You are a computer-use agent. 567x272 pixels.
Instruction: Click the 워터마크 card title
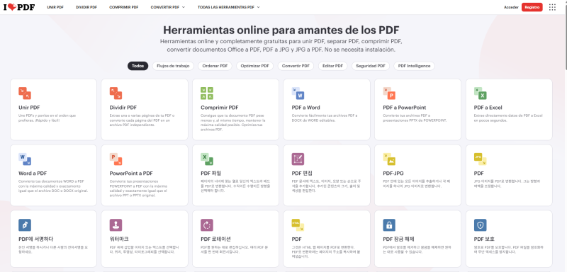pos(119,239)
